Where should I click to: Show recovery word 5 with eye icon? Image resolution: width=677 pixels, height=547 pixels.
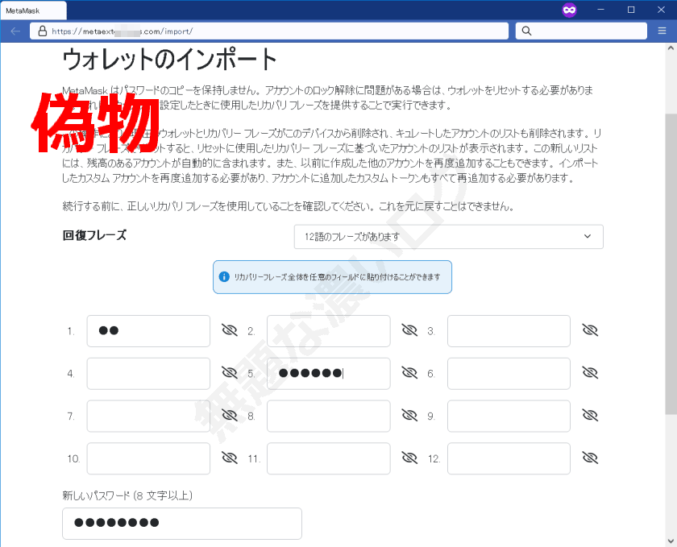coord(409,372)
